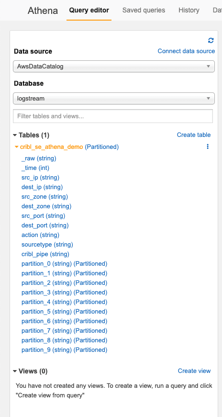This screenshot has width=222, height=417.
Task: Click the partition_4 (string) column
Action: point(64,302)
